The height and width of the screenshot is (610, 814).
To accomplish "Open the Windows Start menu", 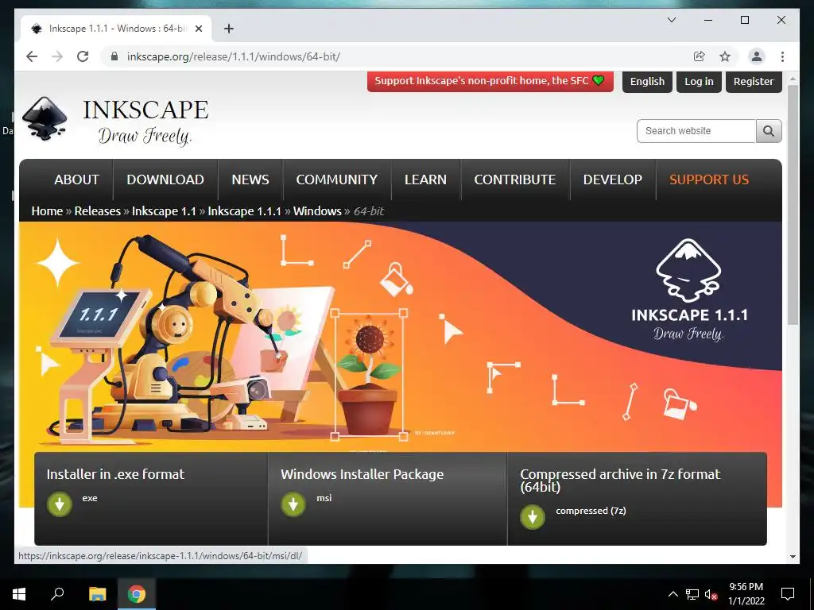I will pyautogui.click(x=19, y=594).
